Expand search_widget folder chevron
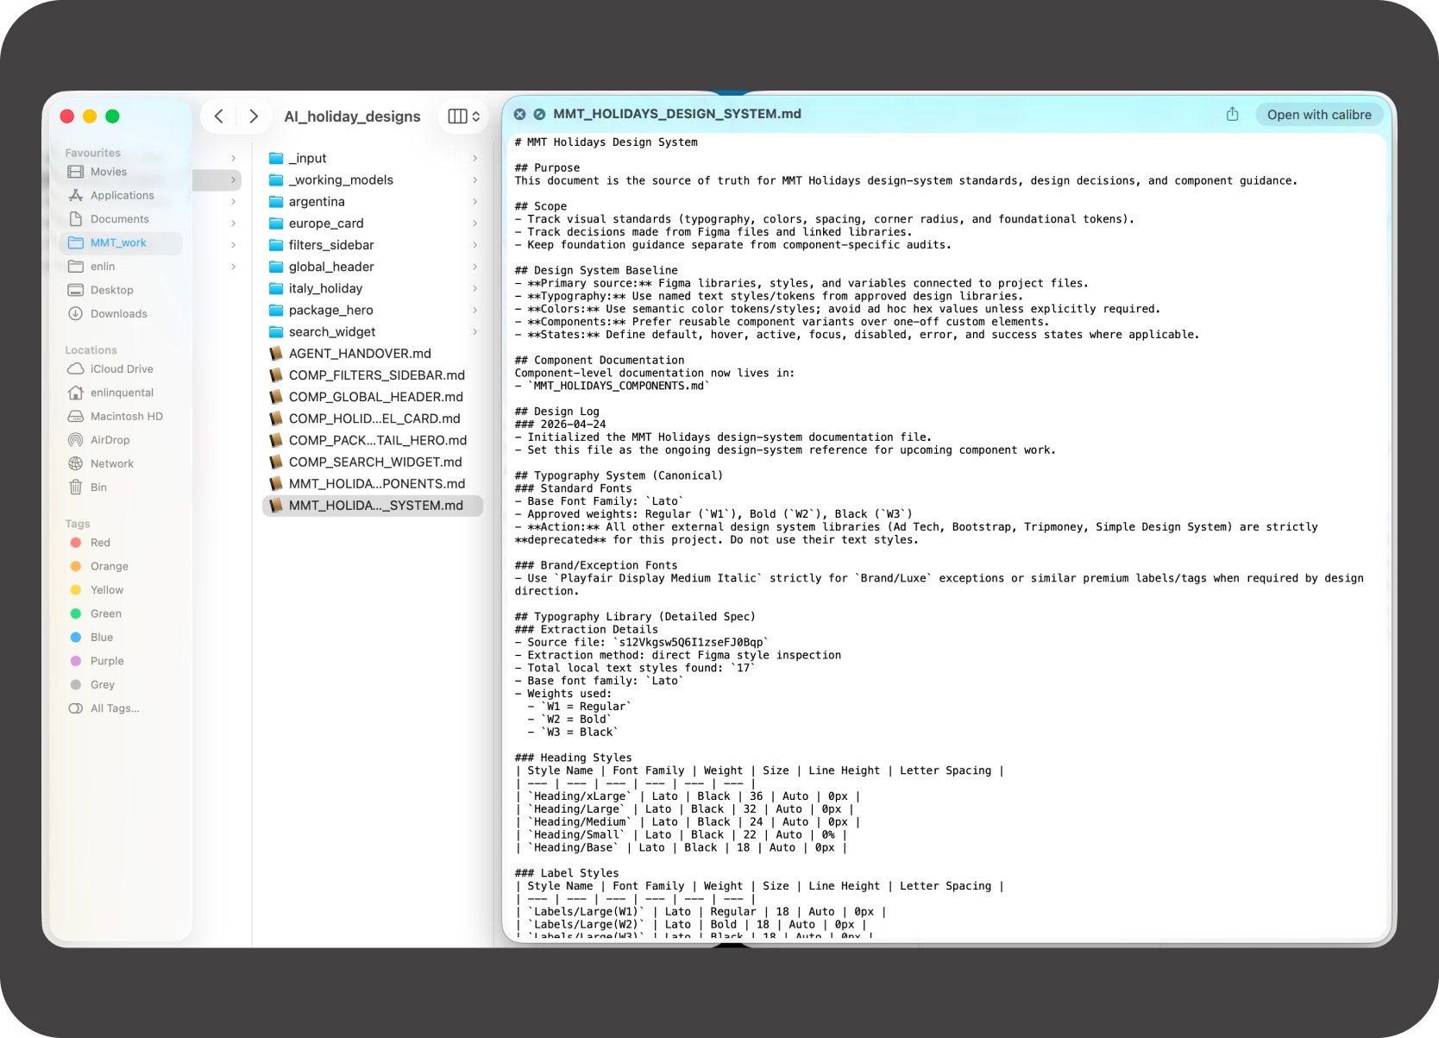 (474, 331)
